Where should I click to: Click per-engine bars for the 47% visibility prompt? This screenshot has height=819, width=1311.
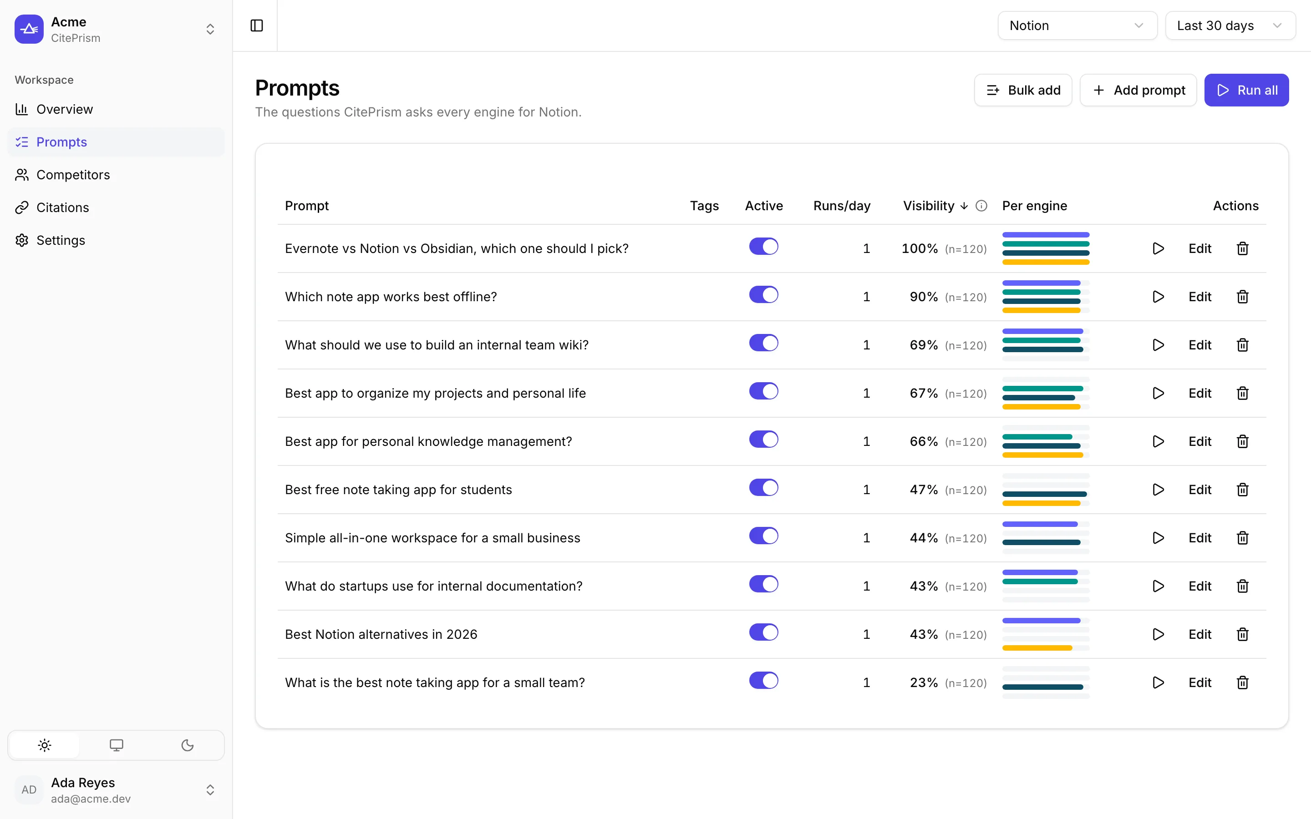coord(1046,490)
